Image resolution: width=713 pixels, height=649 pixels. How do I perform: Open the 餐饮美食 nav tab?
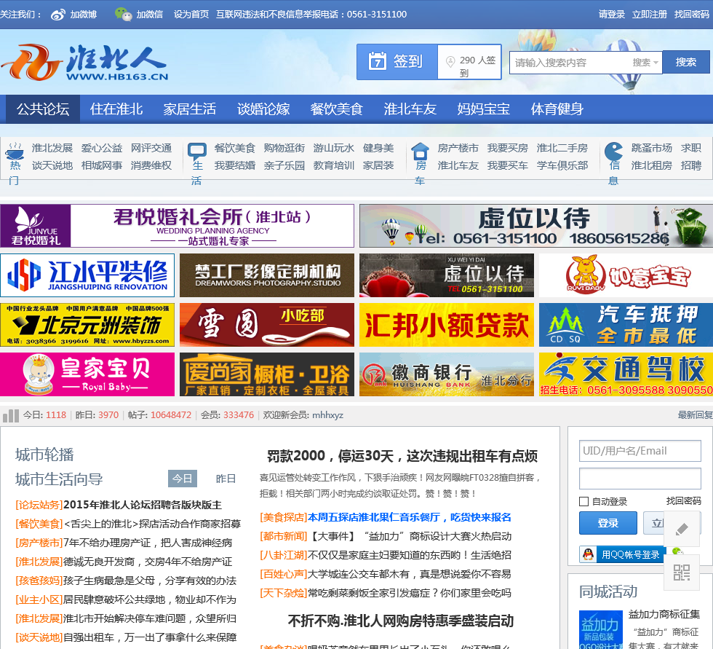(x=336, y=109)
